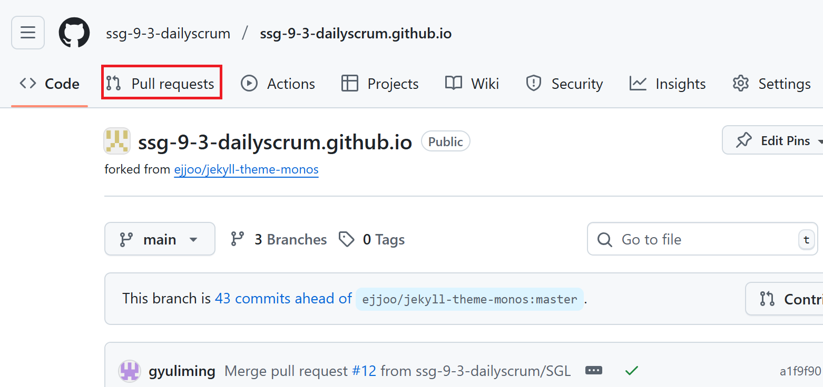
Task: Click the GitHub octocat logo
Action: [x=74, y=33]
